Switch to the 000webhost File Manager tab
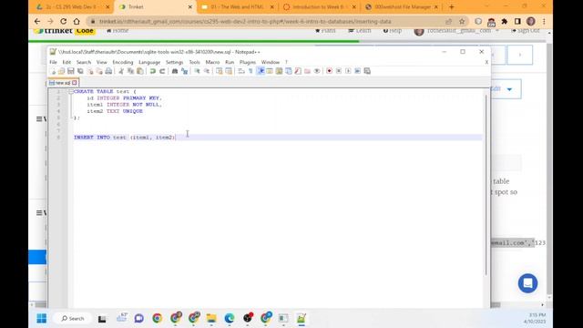The width and height of the screenshot is (583, 328). (402, 7)
